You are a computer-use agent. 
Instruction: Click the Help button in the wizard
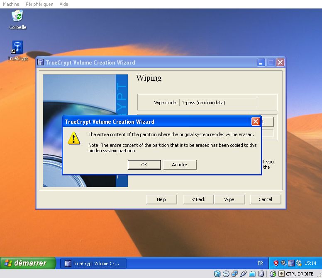pos(161,199)
